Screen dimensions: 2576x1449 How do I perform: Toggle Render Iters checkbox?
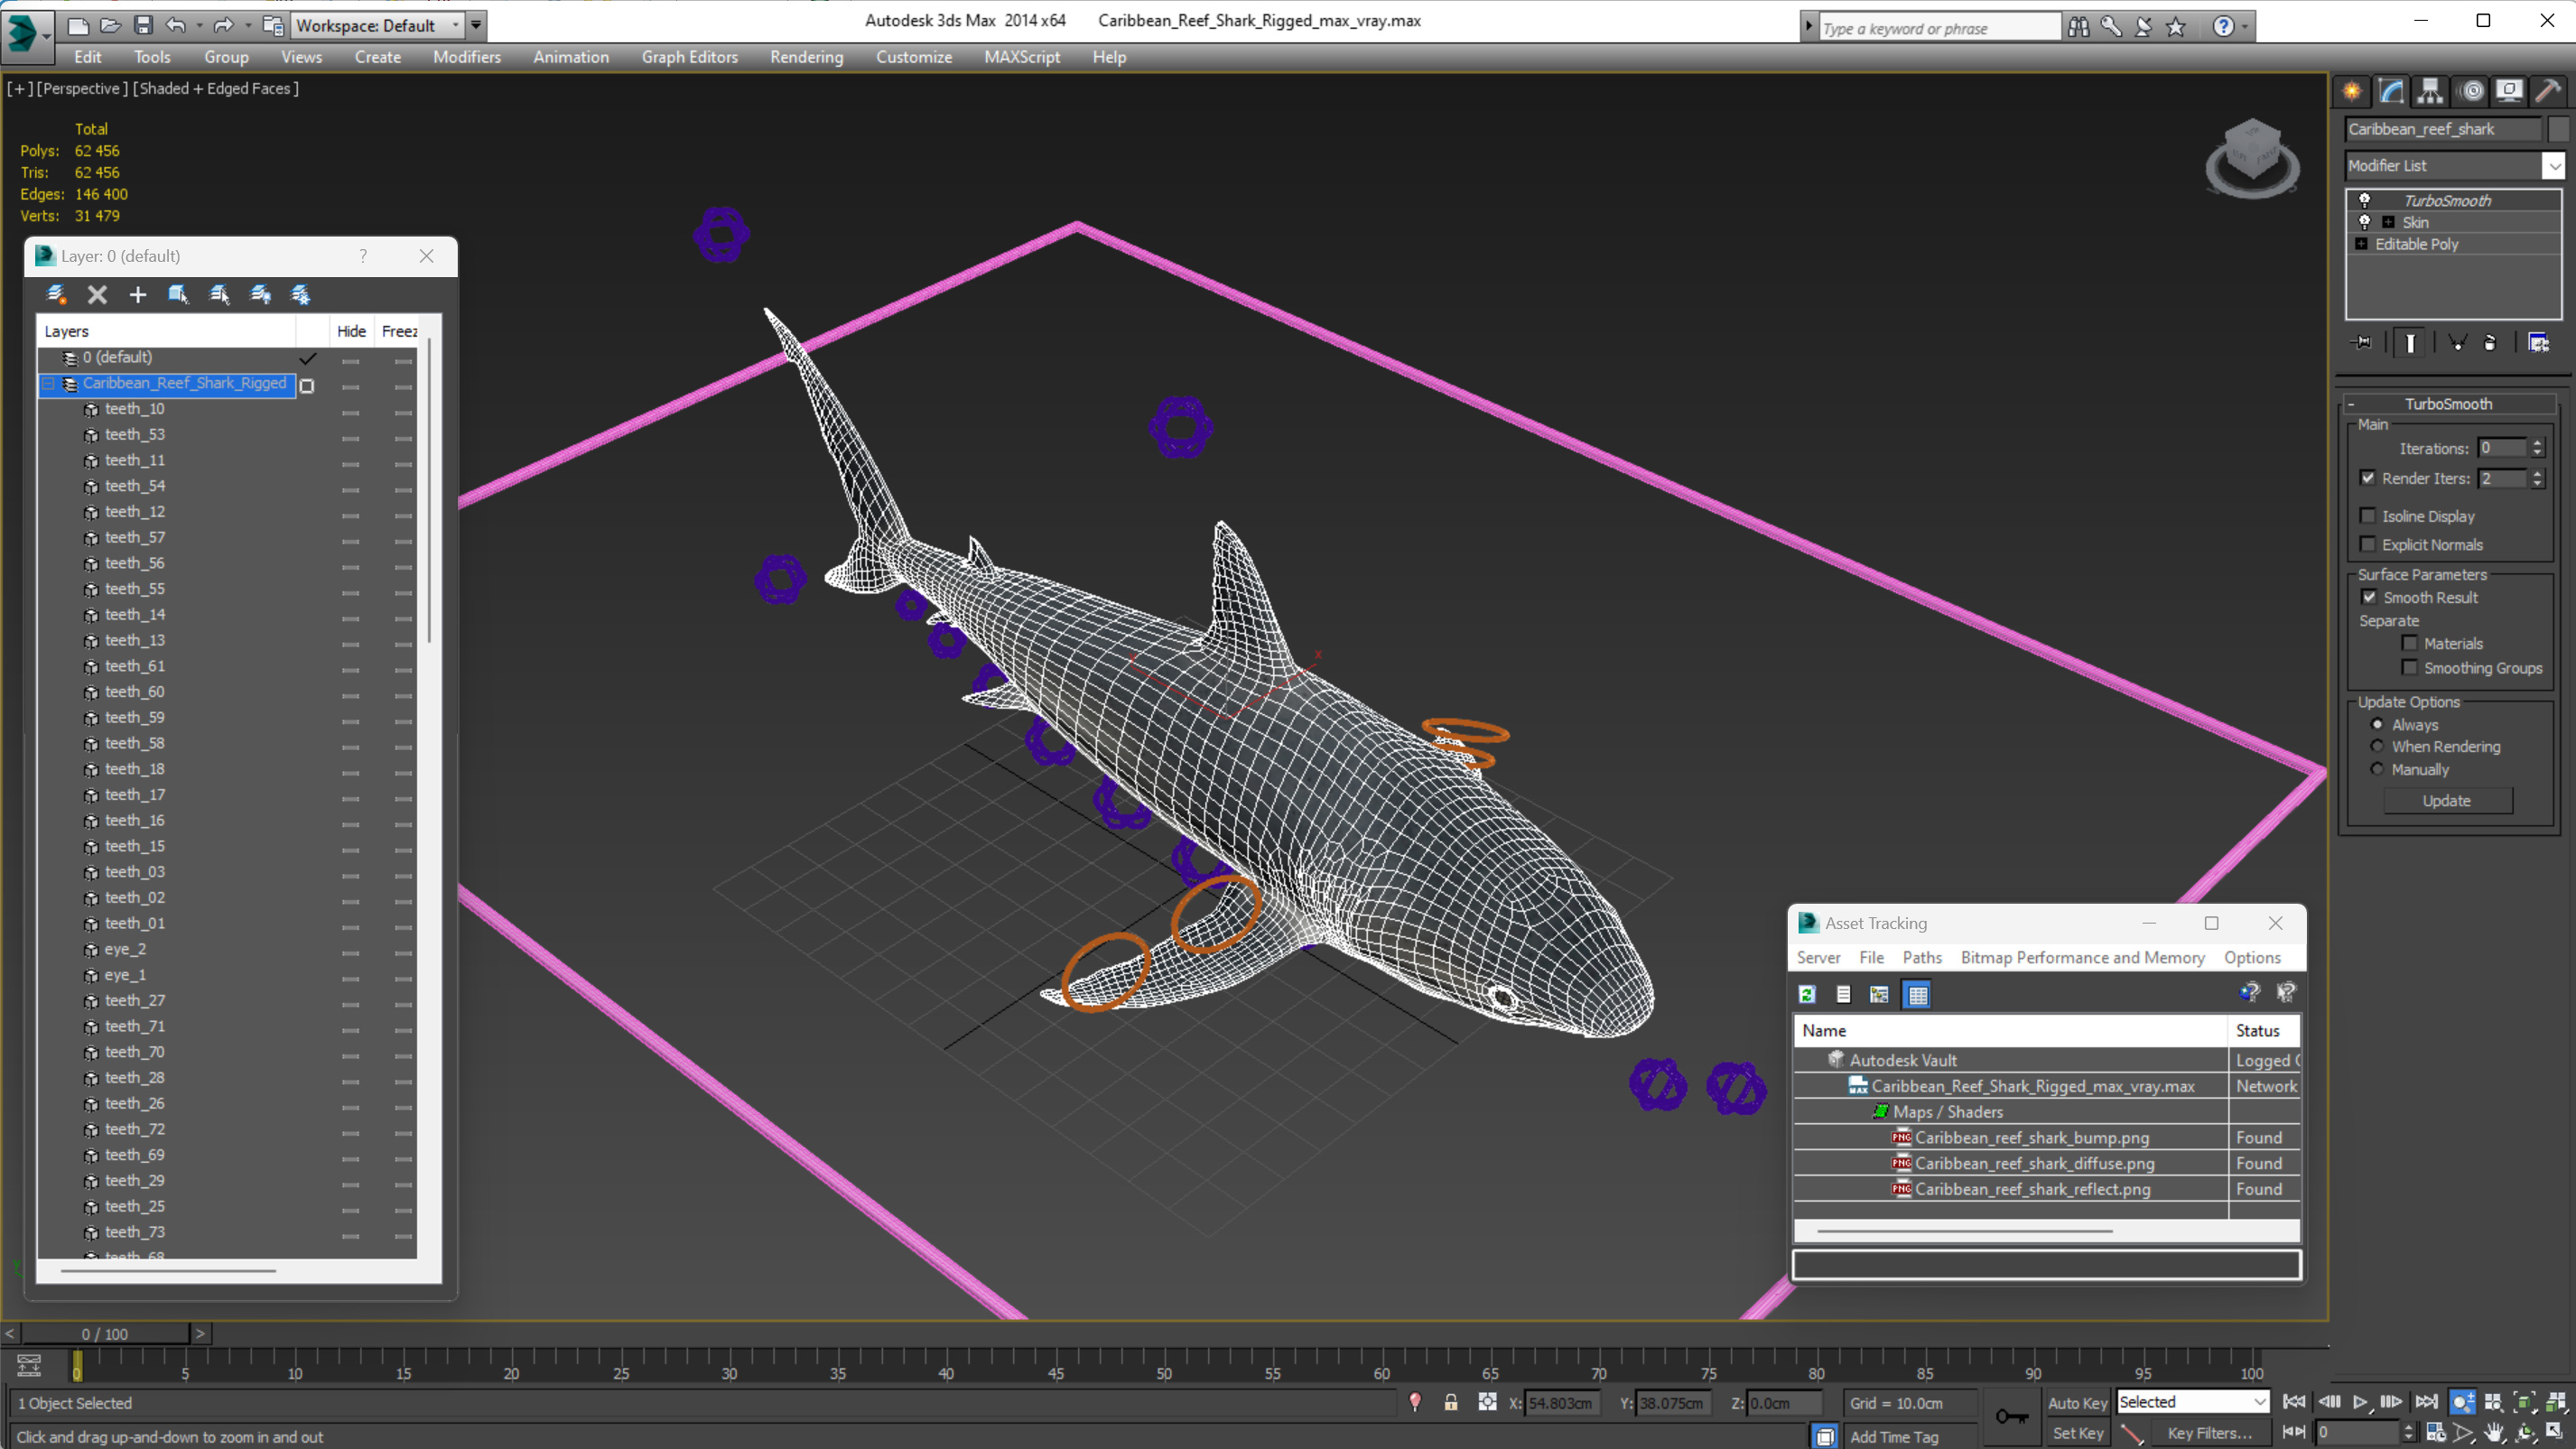pyautogui.click(x=2368, y=478)
